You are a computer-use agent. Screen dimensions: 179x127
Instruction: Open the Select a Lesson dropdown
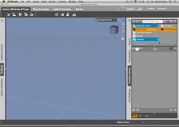[x=130, y=122]
